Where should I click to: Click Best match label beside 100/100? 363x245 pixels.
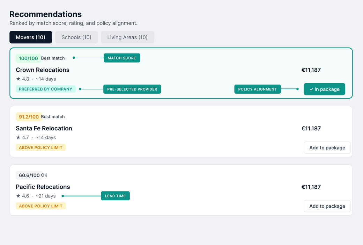tap(53, 58)
